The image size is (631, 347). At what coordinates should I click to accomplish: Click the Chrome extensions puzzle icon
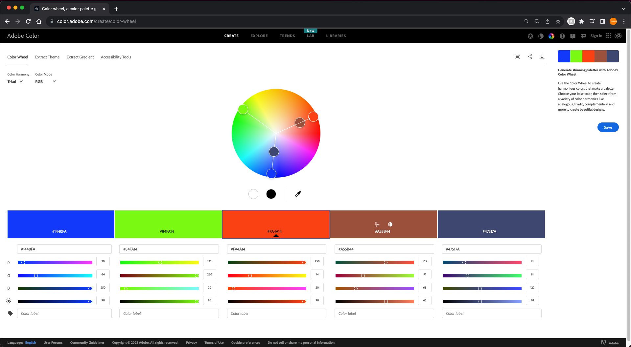[x=582, y=21]
